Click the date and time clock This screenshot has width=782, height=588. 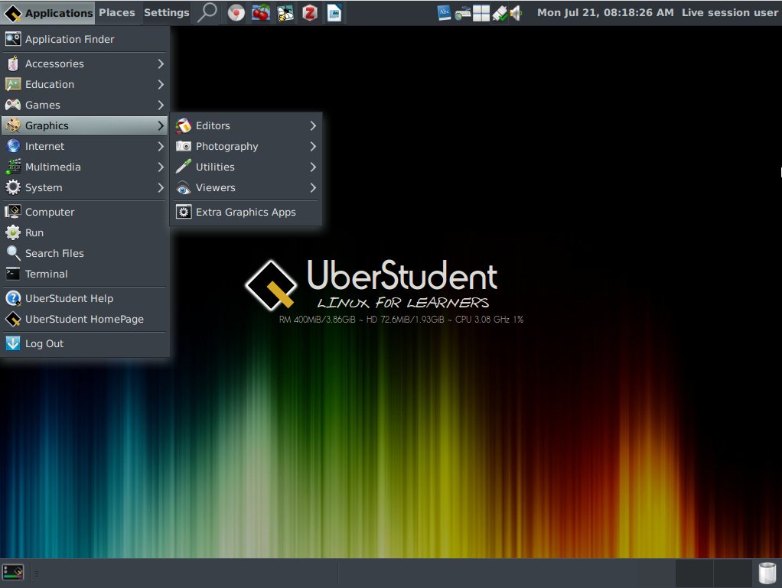605,12
